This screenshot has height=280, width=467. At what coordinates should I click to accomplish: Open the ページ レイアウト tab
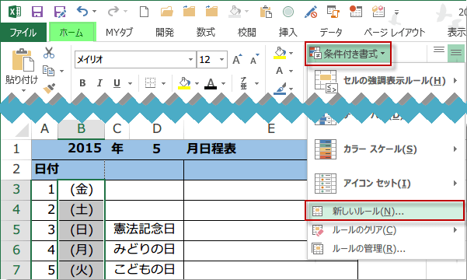[x=394, y=32]
